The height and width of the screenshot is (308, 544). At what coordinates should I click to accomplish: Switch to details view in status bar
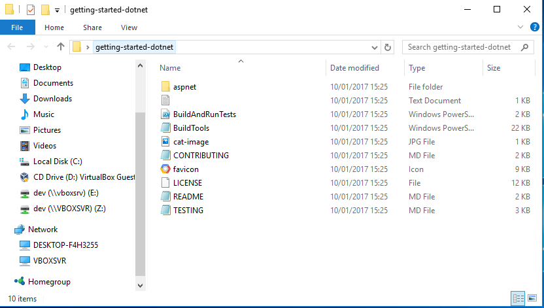pos(519,299)
